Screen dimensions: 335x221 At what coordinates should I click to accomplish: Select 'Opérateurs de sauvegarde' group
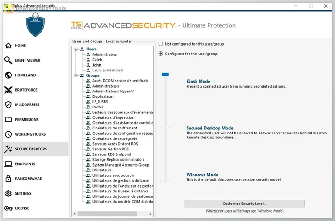(115, 138)
